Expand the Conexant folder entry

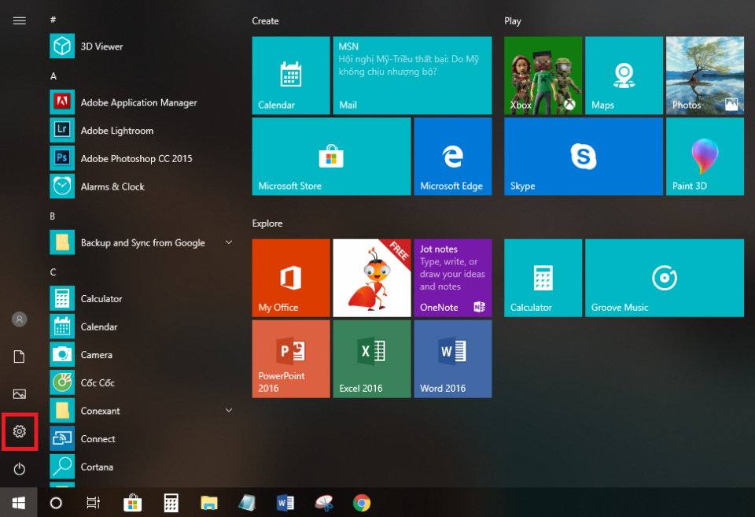[x=228, y=410]
